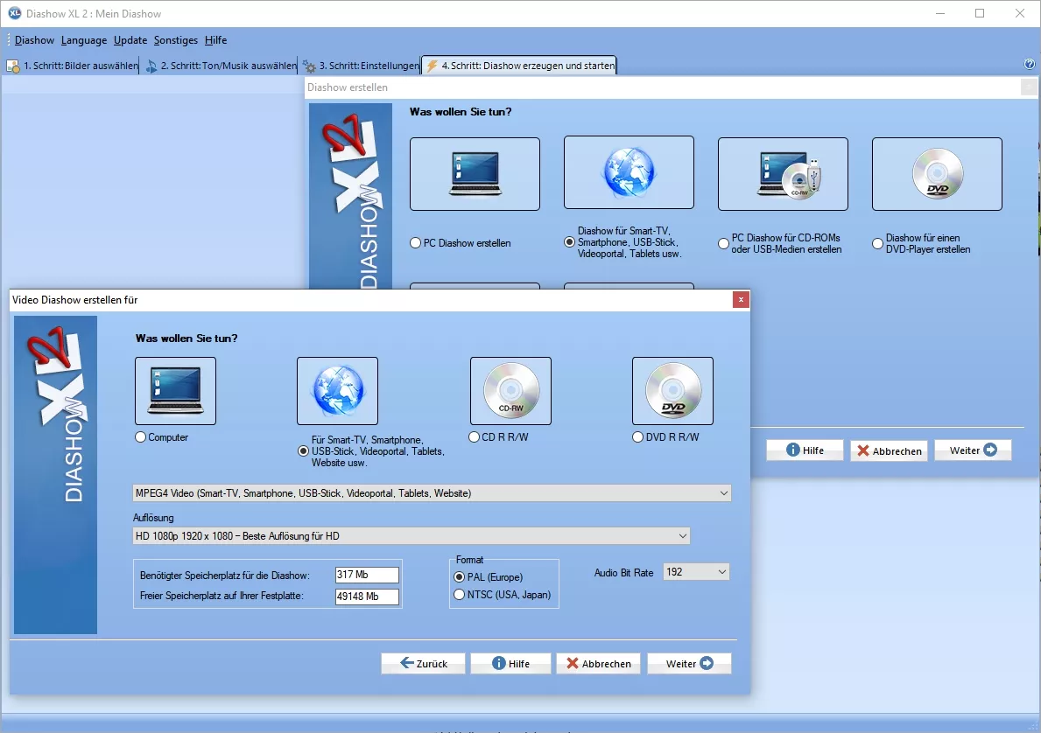Click the laptop icon for PC Diashow erstellen
Image resolution: width=1041 pixels, height=733 pixels.
tap(475, 174)
